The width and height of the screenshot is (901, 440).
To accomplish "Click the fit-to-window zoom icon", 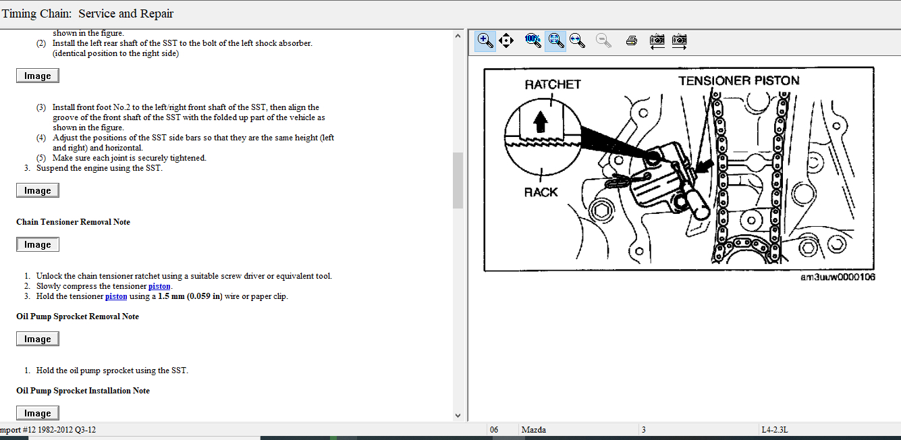I will pyautogui.click(x=555, y=40).
